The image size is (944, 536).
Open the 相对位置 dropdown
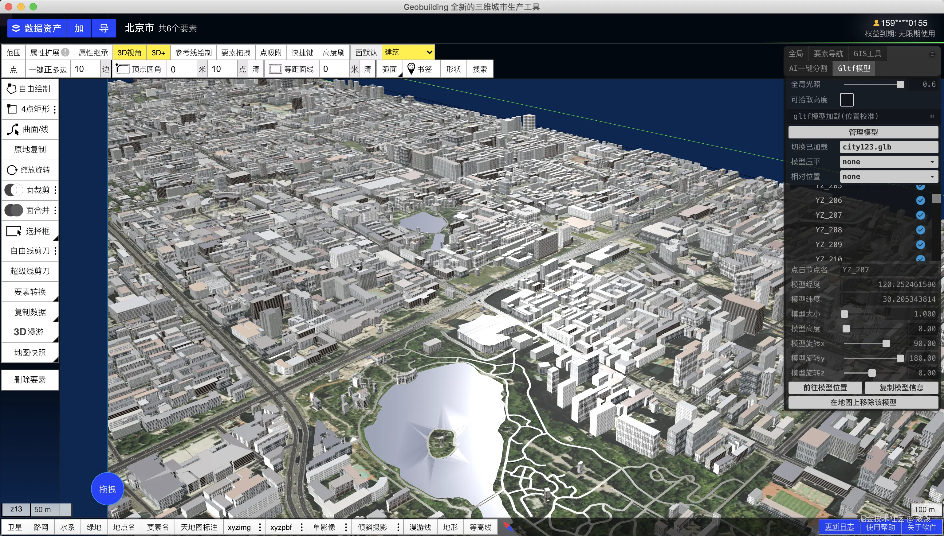coord(888,176)
